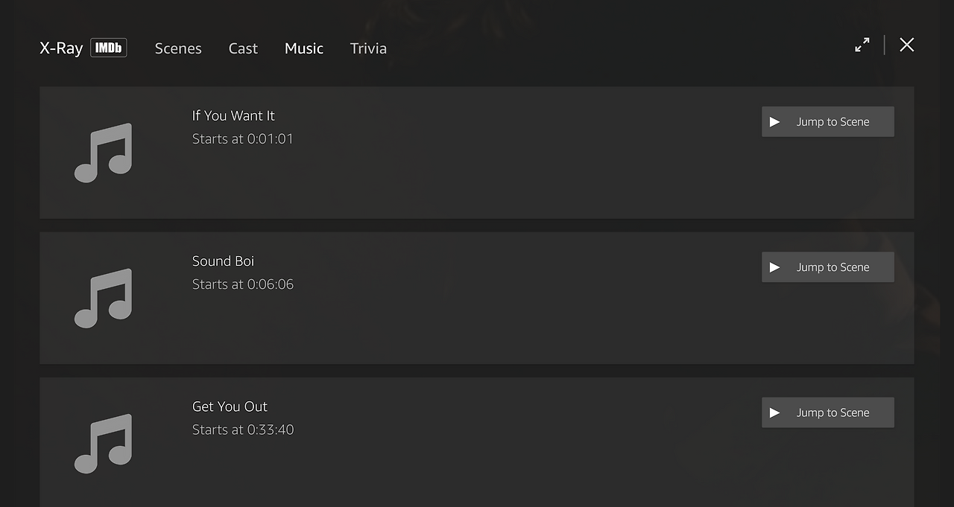Jump to Scene for If You Want It
This screenshot has height=507, width=954.
[827, 121]
